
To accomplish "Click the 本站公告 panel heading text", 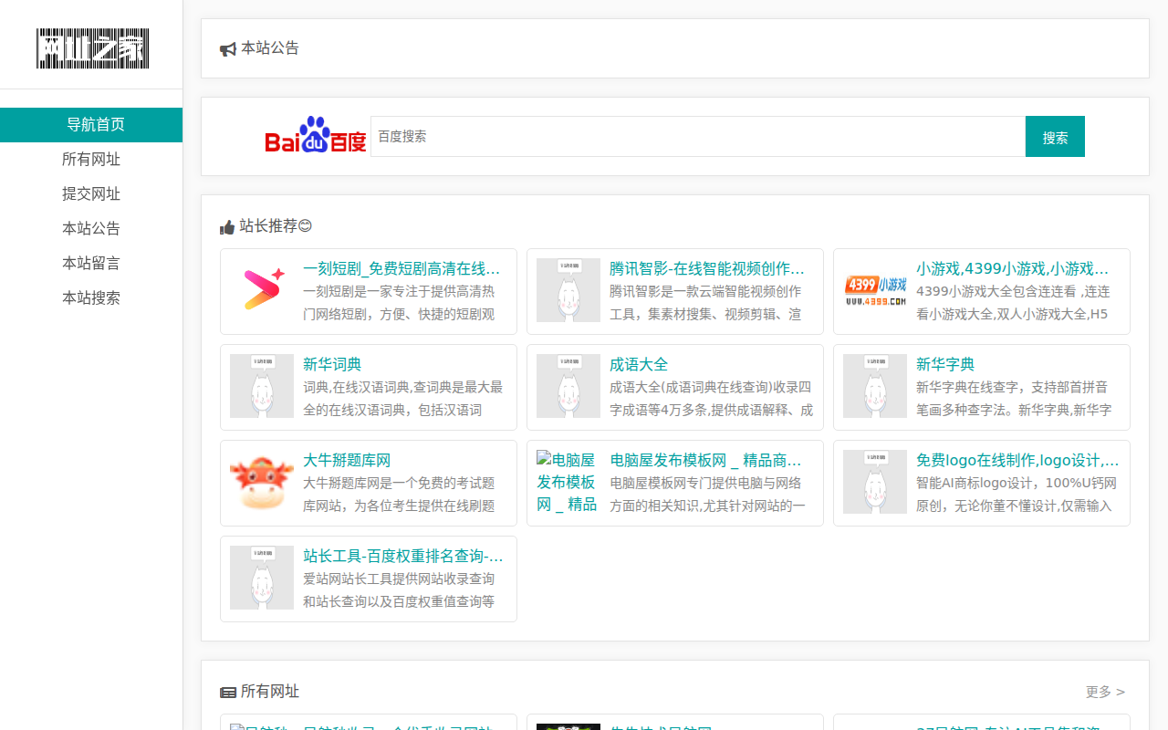I will tap(270, 48).
